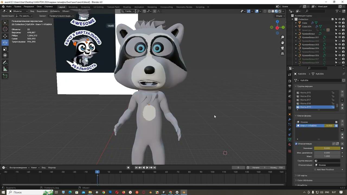The width and height of the screenshot is (347, 195).
Task: Click the Значение shape key value slider
Action: pos(327,148)
